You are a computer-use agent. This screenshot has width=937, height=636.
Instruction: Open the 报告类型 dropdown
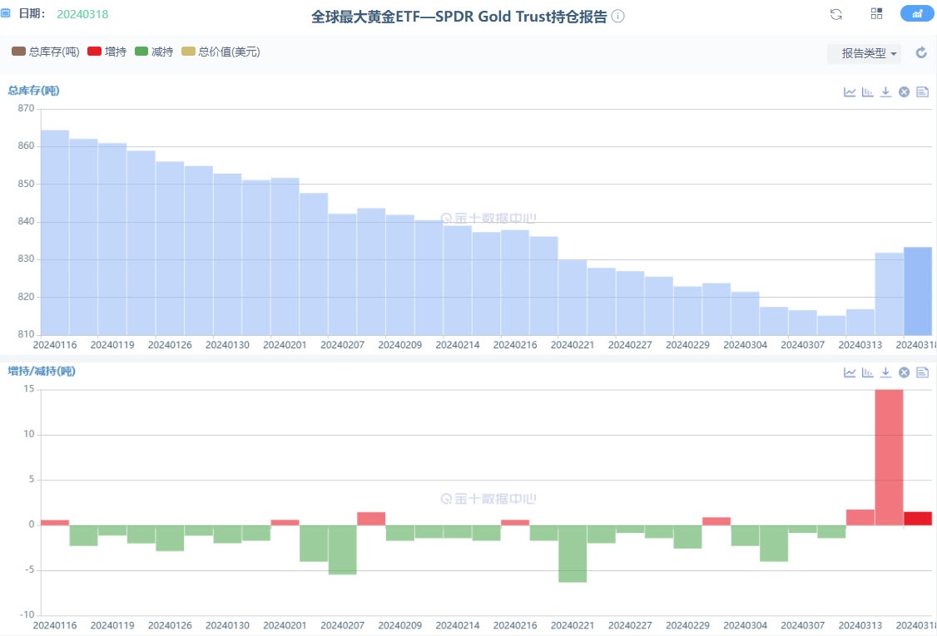(864, 53)
